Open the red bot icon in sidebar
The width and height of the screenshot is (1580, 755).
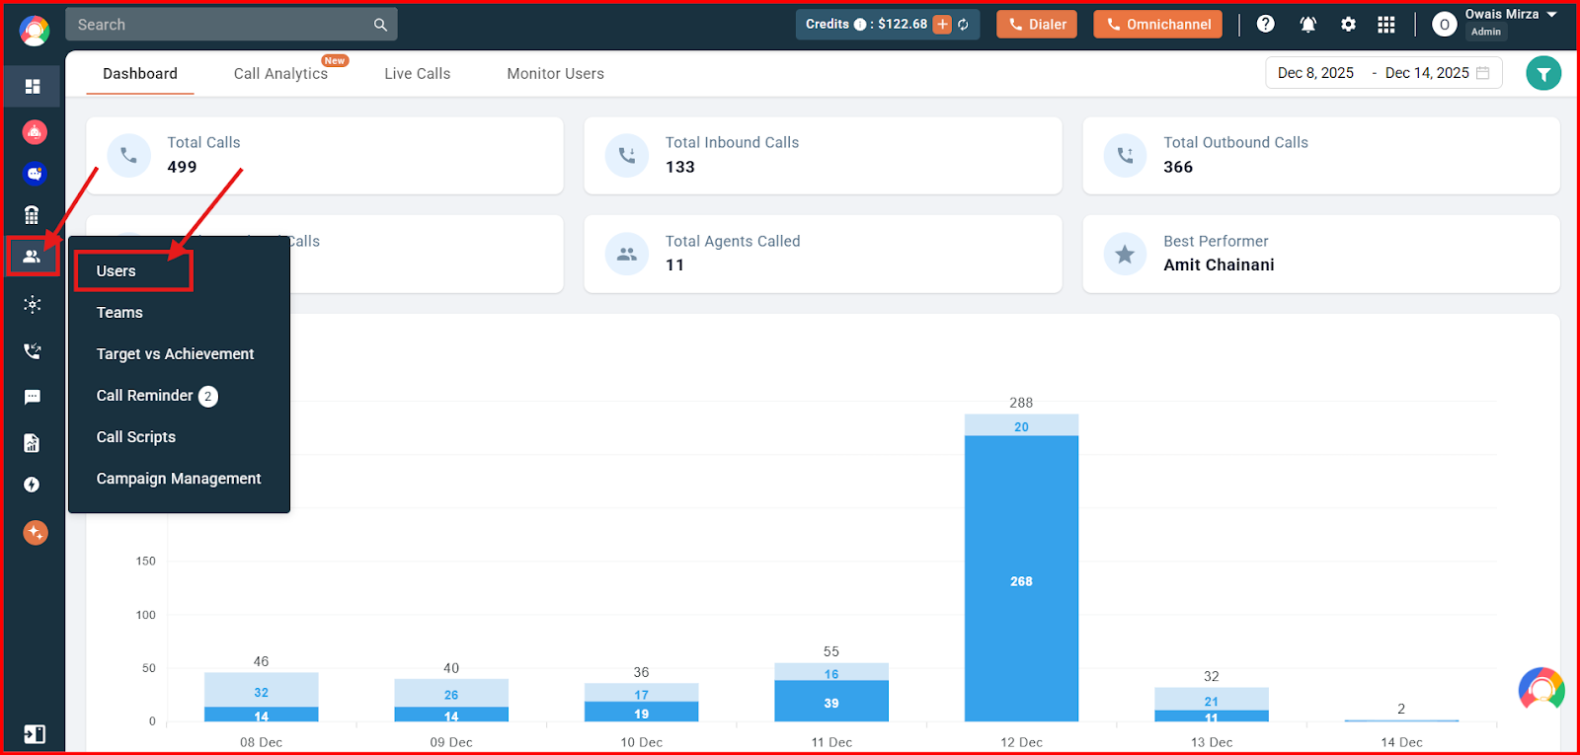coord(35,131)
